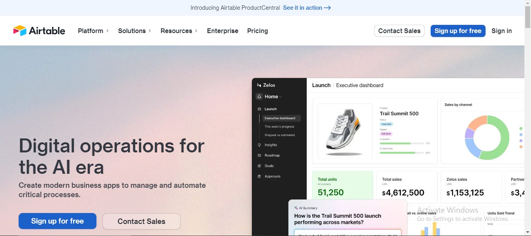Click the "Trail Summit 500" product name

point(399,114)
